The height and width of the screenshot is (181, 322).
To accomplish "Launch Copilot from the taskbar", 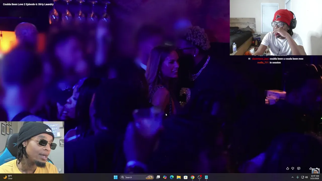I will [x=165, y=177].
